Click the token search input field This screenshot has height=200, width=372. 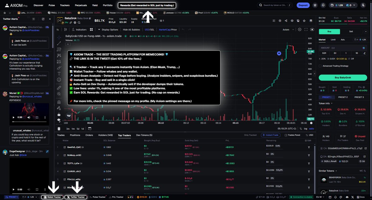click(x=275, y=5)
